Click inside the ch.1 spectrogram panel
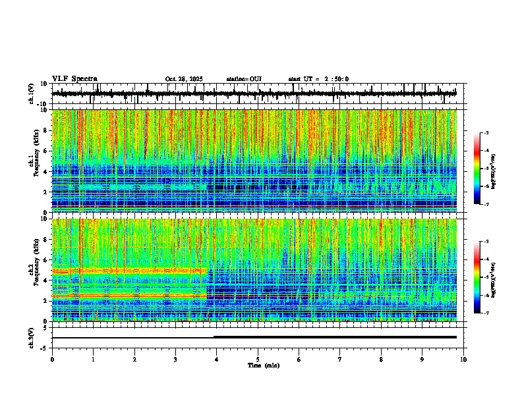This screenshot has width=522, height=403. (254, 161)
